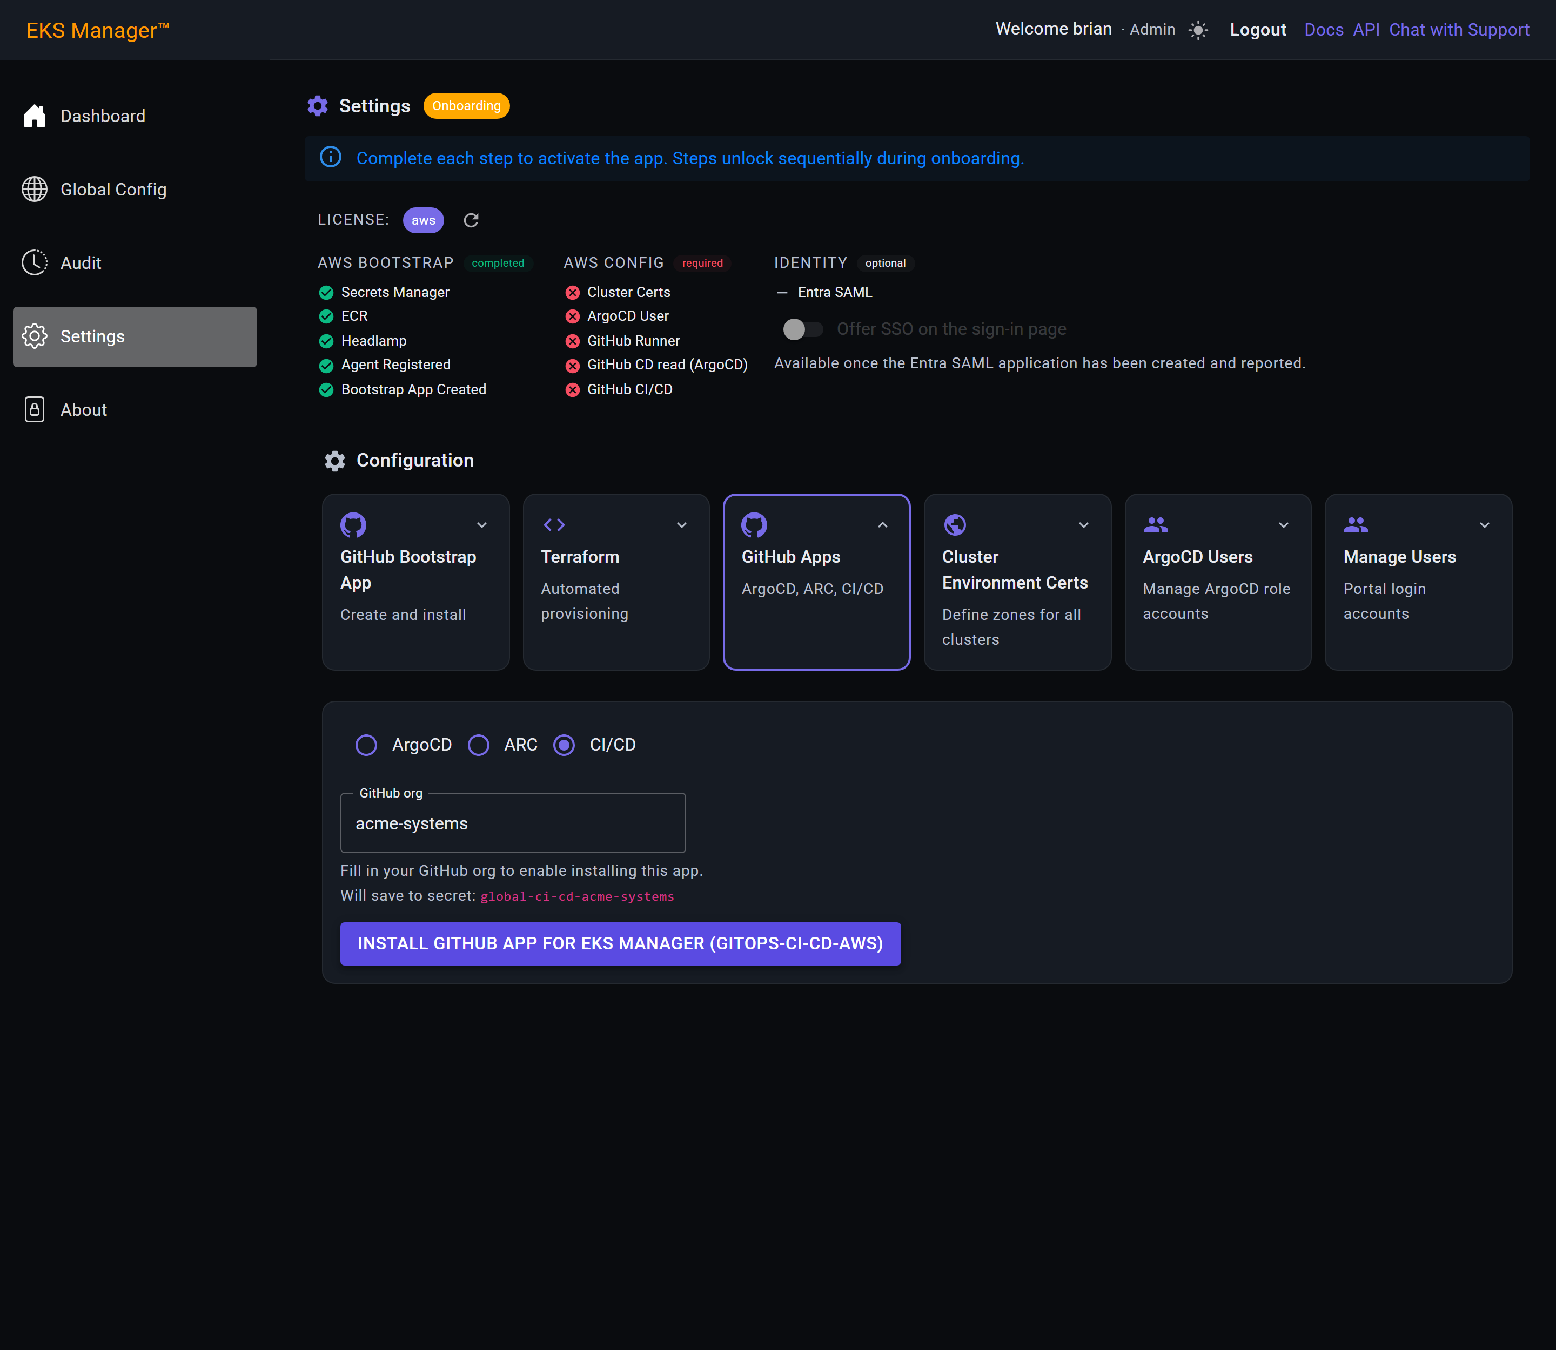Click the red X next to Cluster Certs
The image size is (1556, 1350).
[x=573, y=292]
